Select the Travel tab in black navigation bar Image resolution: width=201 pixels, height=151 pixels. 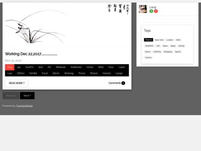point(82,73)
